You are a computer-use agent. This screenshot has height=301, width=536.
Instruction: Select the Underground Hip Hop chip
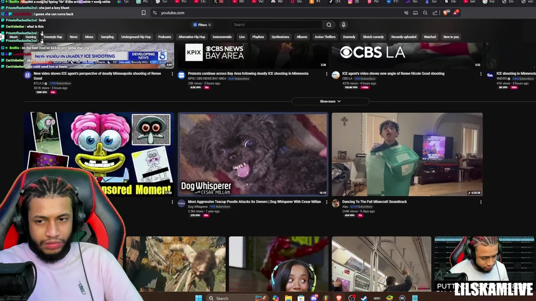click(136, 37)
